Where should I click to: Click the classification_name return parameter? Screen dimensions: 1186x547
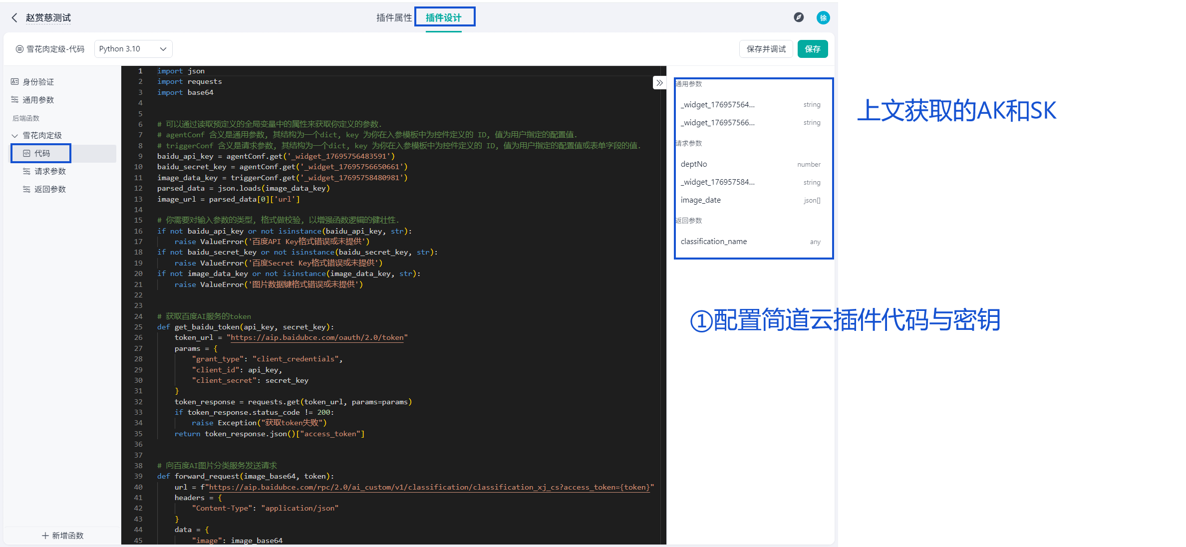(714, 242)
